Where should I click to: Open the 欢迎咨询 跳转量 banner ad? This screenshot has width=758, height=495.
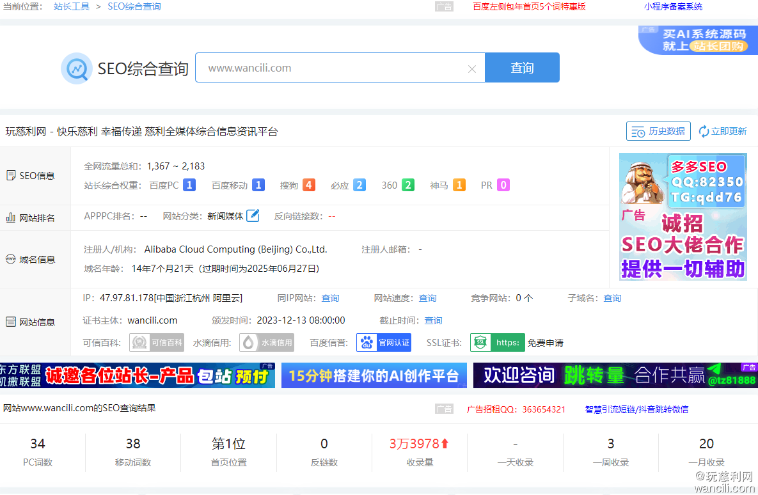tap(615, 375)
